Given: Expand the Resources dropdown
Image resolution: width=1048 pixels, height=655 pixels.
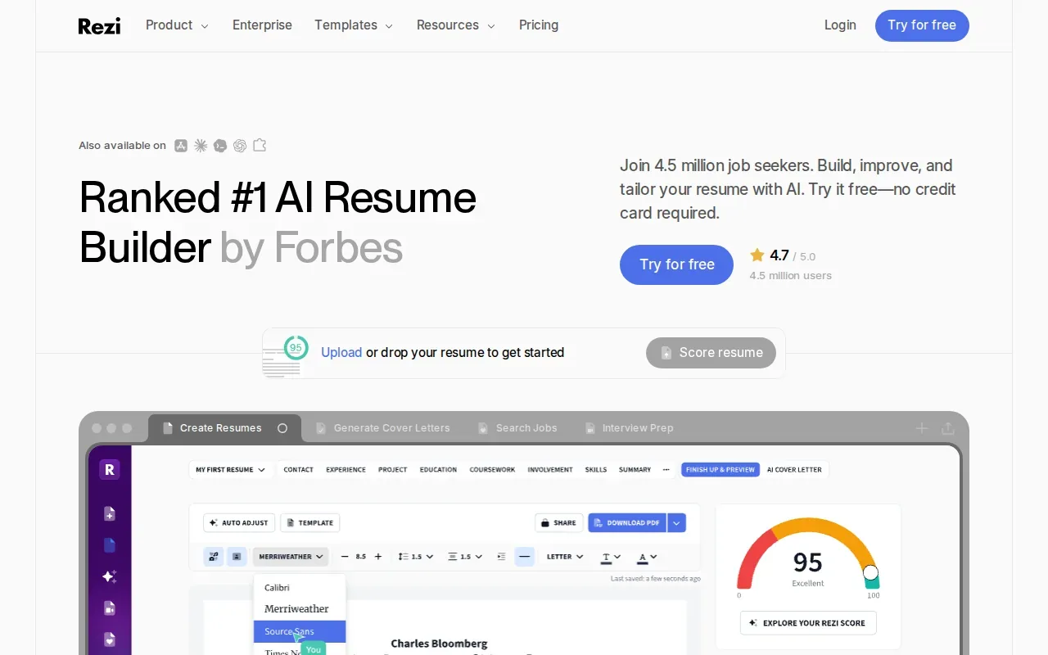Looking at the screenshot, I should (456, 25).
